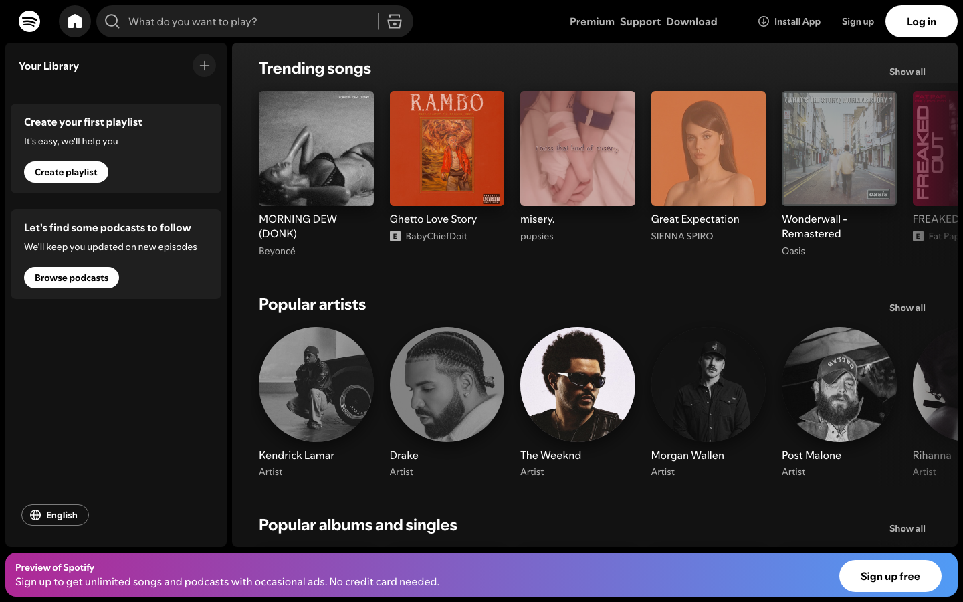Image resolution: width=963 pixels, height=602 pixels.
Task: Select Install App
Action: click(789, 21)
